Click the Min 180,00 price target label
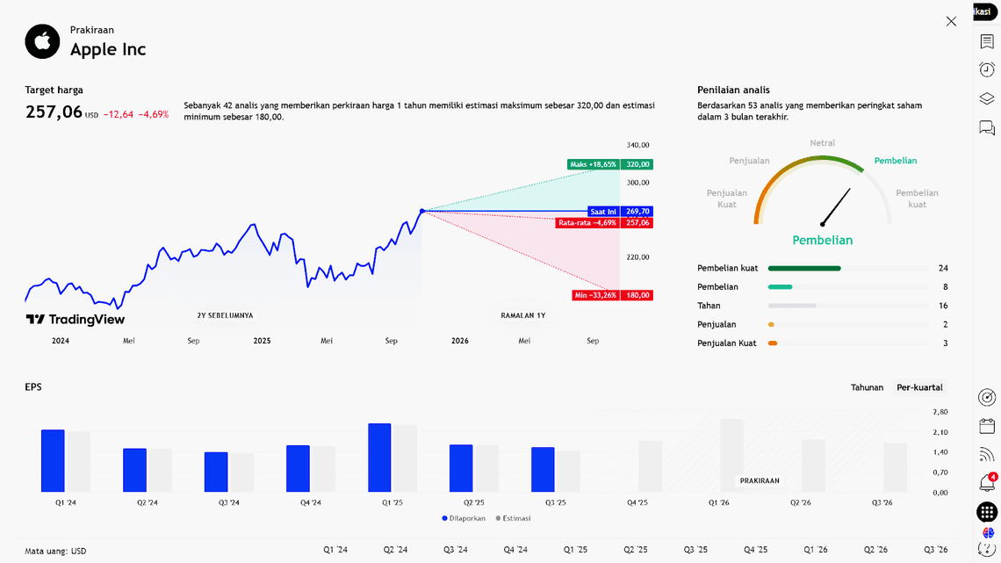The width and height of the screenshot is (1001, 563). click(x=612, y=295)
